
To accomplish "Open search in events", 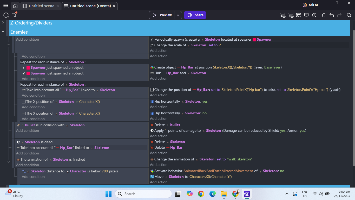I will coord(349,15).
